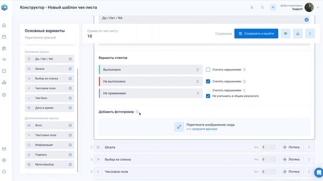Grab drag handle of Шкала row
323x181 pixels.
[x=91, y=147]
